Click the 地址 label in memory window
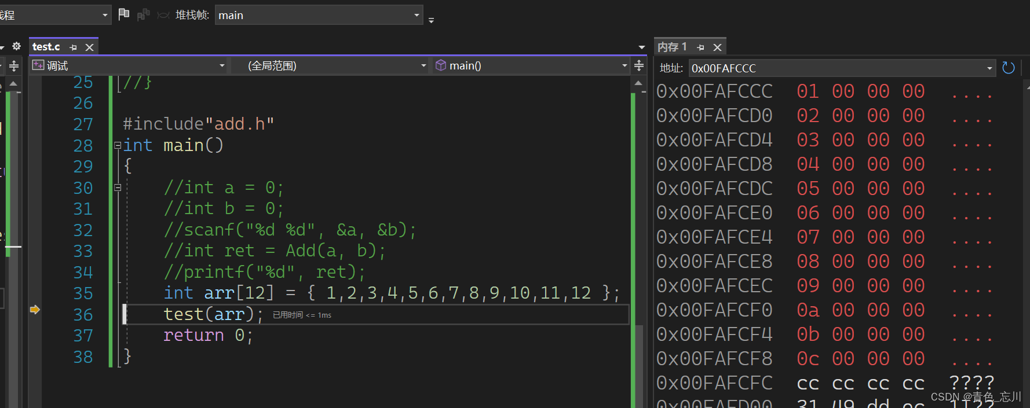 [x=671, y=68]
